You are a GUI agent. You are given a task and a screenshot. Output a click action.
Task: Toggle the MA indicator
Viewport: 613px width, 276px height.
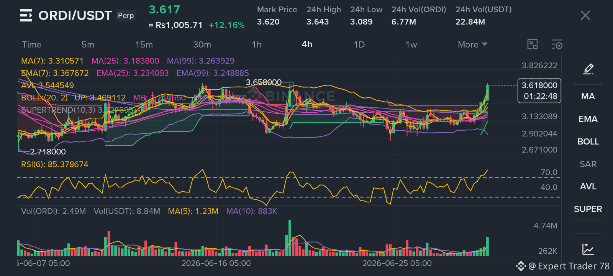(x=588, y=96)
